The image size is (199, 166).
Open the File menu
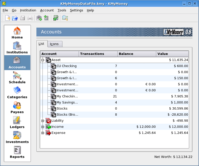coord(5,10)
